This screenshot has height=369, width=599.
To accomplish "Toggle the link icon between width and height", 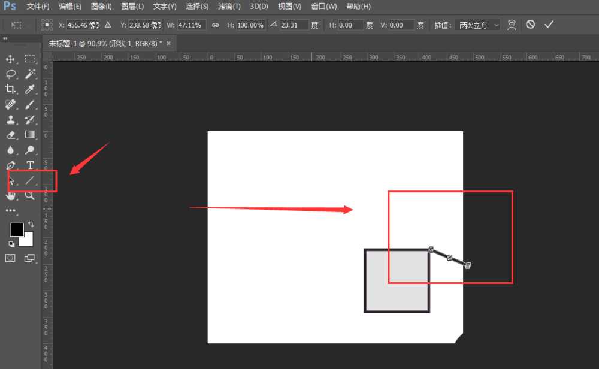I will click(x=215, y=25).
